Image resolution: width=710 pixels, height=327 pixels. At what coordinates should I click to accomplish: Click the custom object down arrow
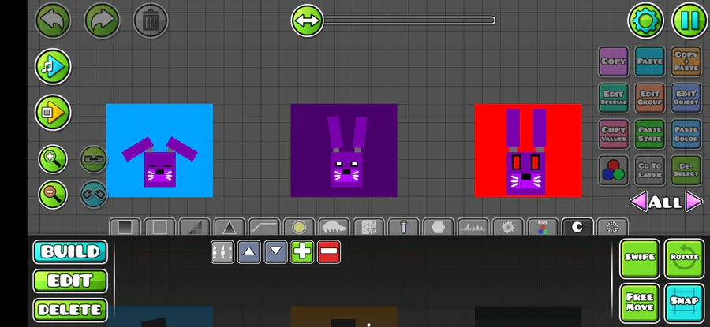coord(276,252)
